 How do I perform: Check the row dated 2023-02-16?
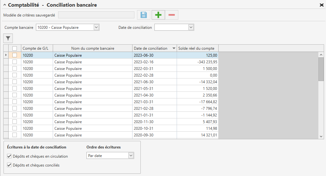[x=15, y=62]
